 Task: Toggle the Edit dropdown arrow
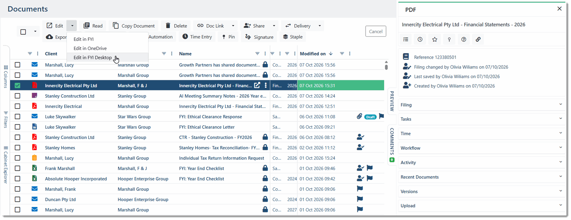(72, 26)
